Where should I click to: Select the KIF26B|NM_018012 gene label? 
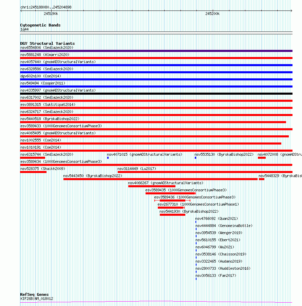tap(37, 299)
